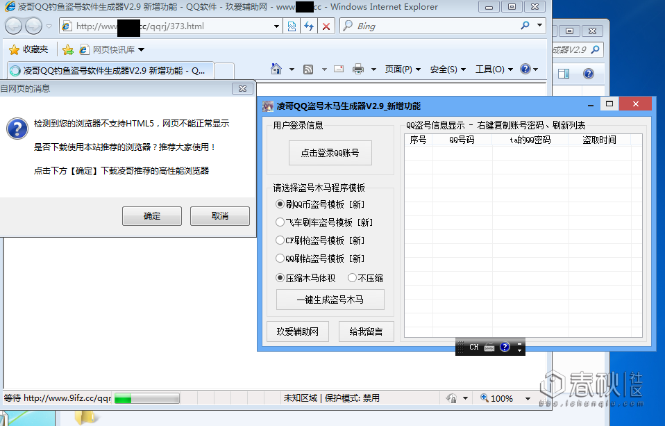665x426 pixels.
Task: Click the ta的QQ密码 column header
Action: tap(530, 140)
